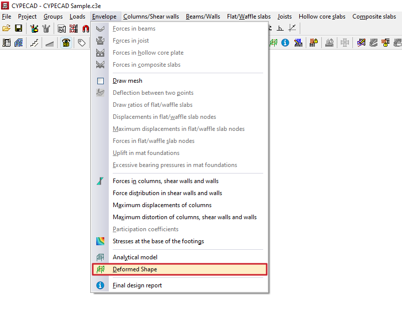Click Maximum displacements in flat/waffle slab nodes
The width and height of the screenshot is (402, 331).
[179, 129]
